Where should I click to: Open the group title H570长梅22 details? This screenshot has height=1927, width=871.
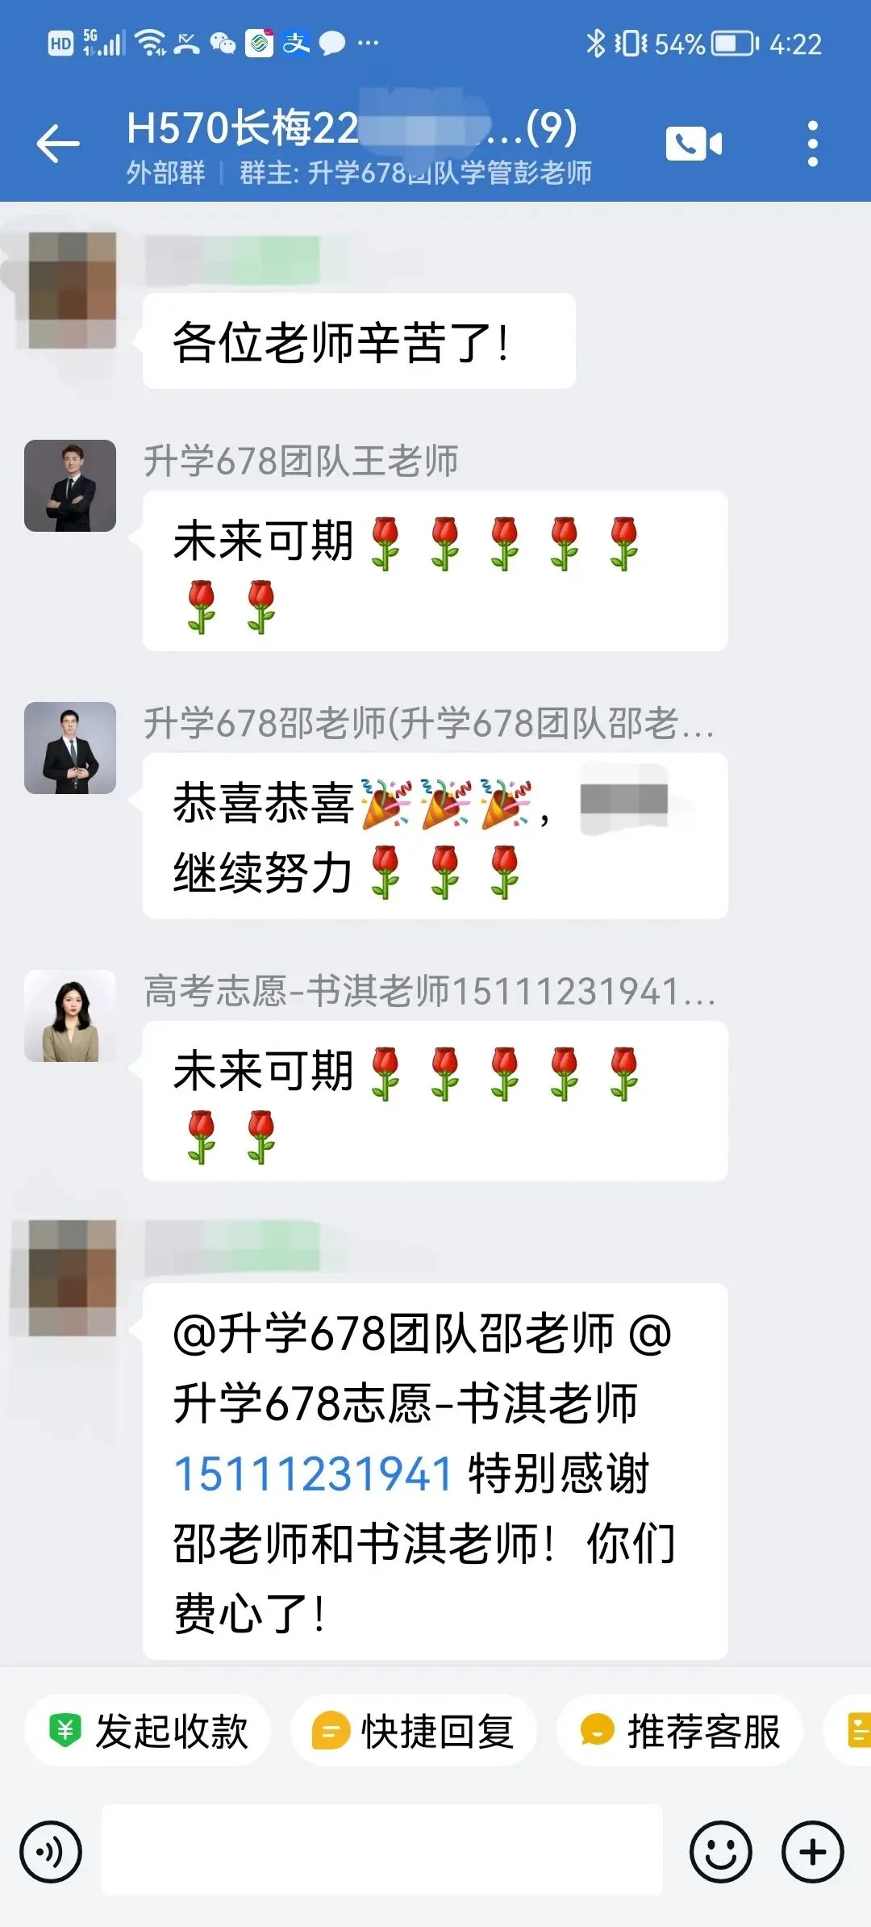352,127
